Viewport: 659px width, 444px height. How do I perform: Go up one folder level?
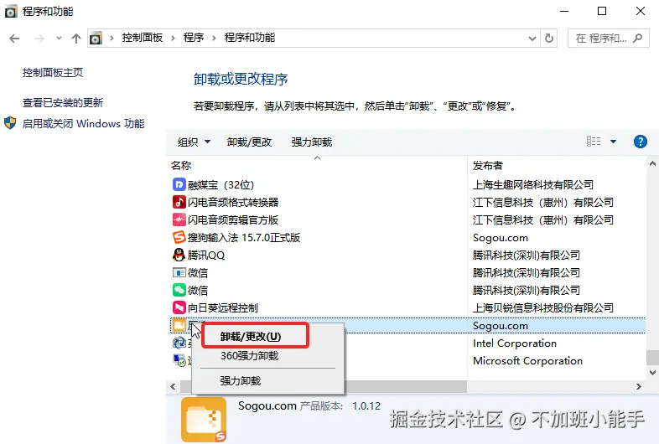(x=76, y=39)
